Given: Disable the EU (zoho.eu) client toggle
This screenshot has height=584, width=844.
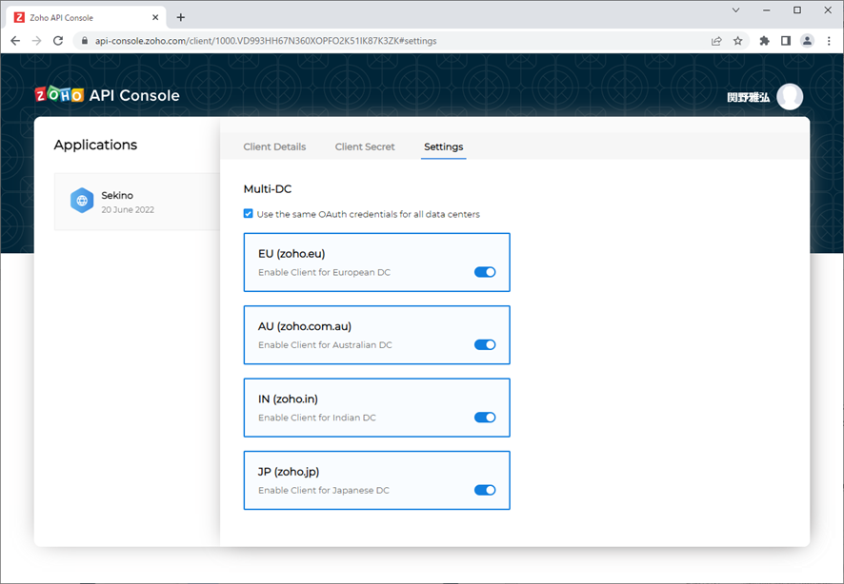Looking at the screenshot, I should coord(485,272).
